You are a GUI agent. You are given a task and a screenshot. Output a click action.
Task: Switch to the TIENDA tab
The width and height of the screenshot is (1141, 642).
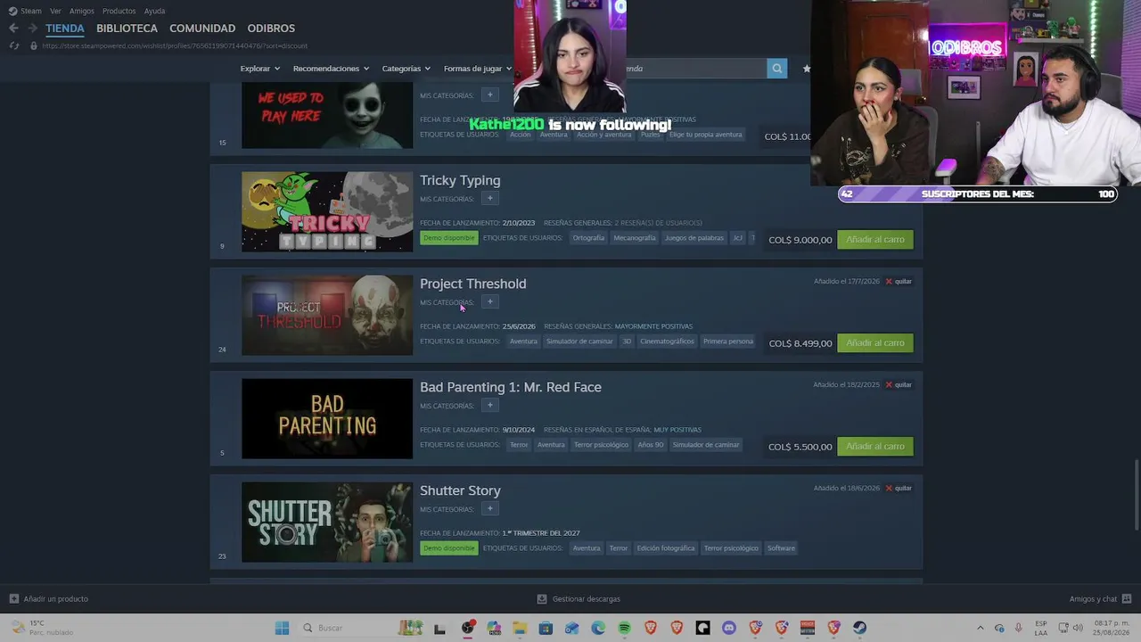click(65, 29)
